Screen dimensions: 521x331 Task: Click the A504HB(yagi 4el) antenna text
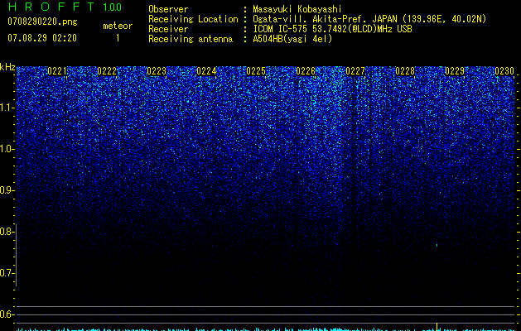click(x=292, y=39)
